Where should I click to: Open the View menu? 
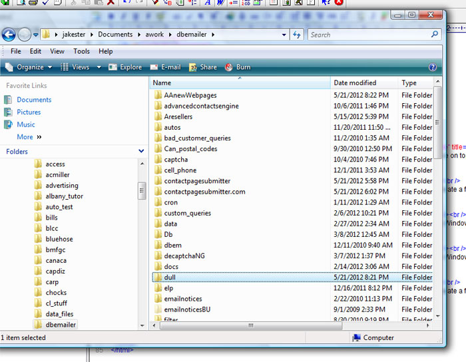57,51
